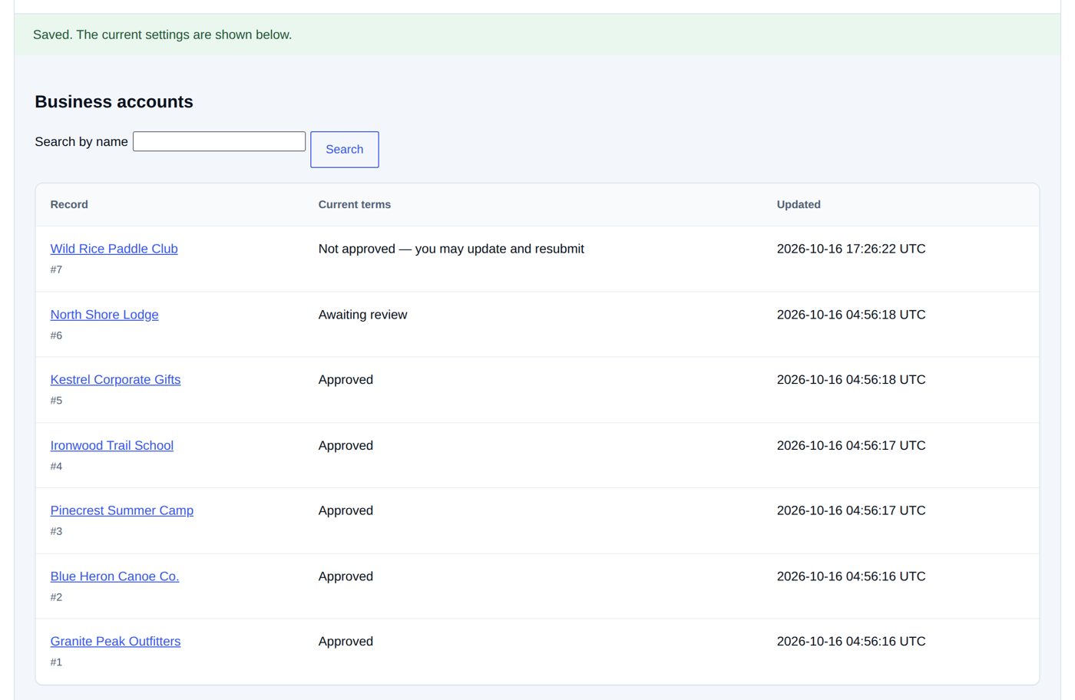Click record number #4 under Ironwood Trail School

point(56,467)
